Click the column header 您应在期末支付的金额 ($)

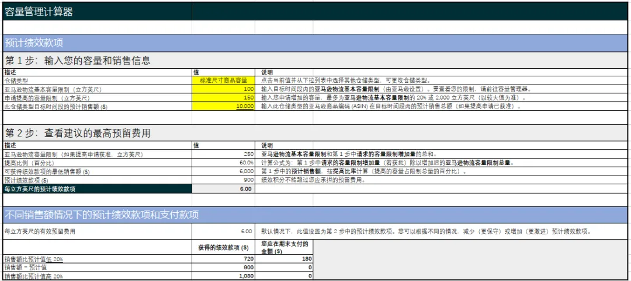tap(284, 246)
